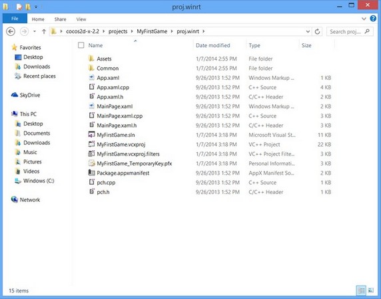Select the MainPage.xaml.h header icon
The width and height of the screenshot is (381, 299).
pyautogui.click(x=91, y=125)
